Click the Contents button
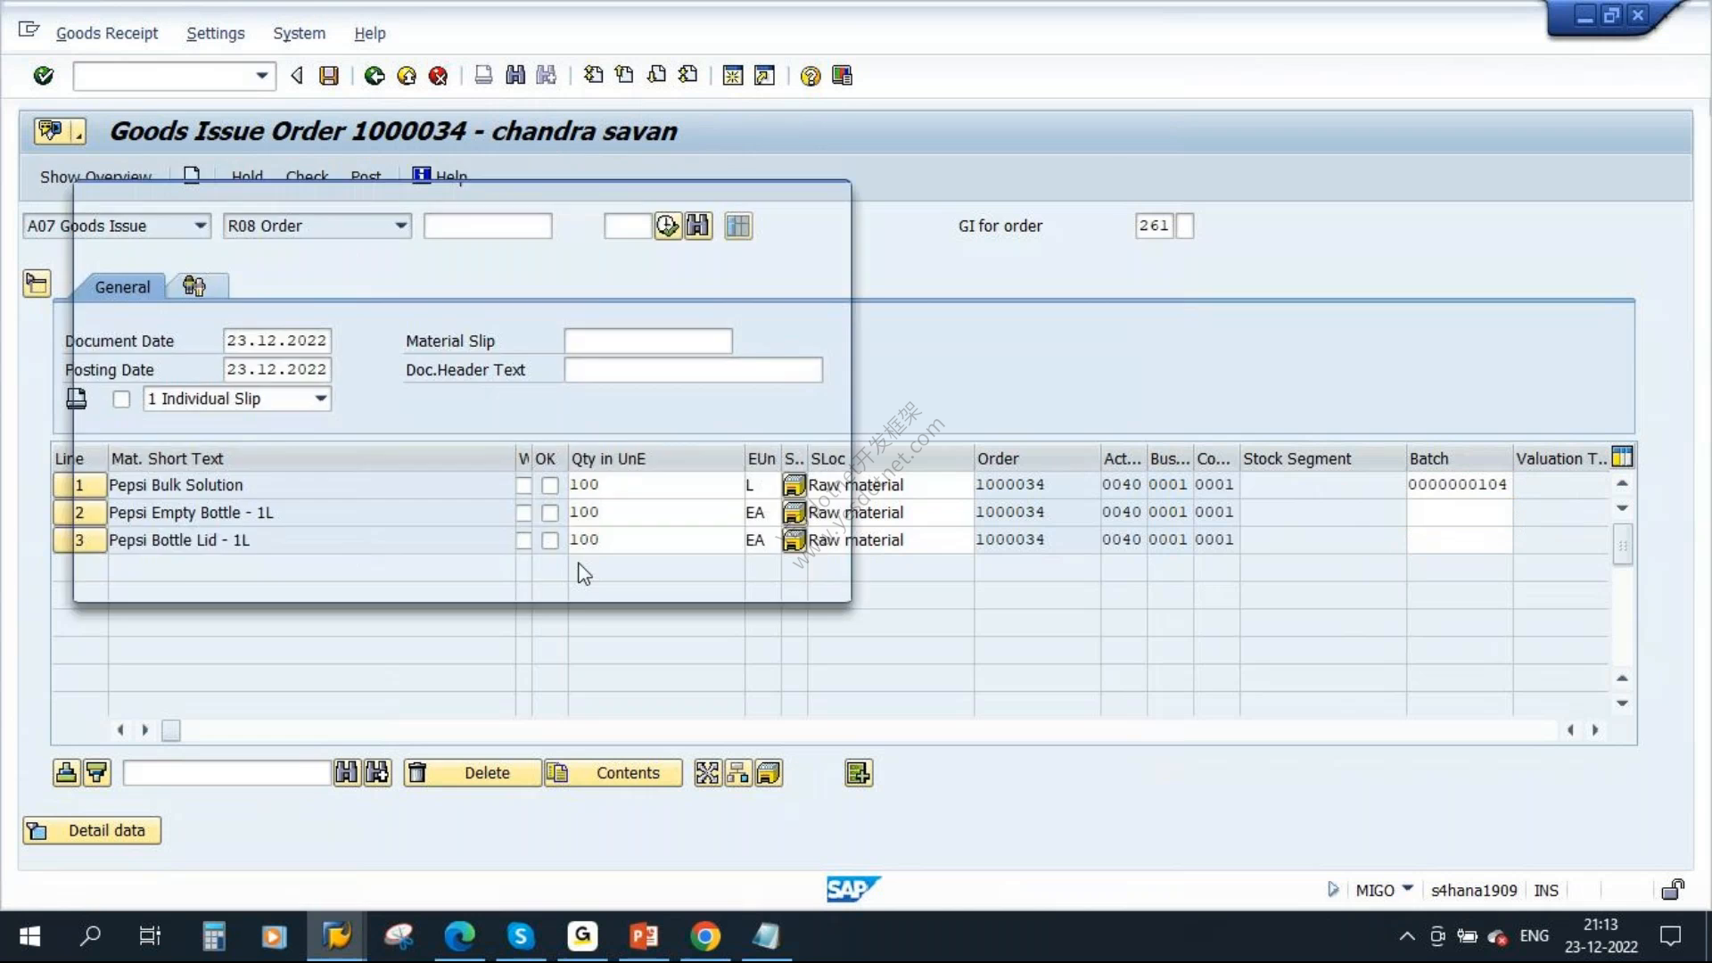Viewport: 1712px width, 963px height. coord(613,773)
